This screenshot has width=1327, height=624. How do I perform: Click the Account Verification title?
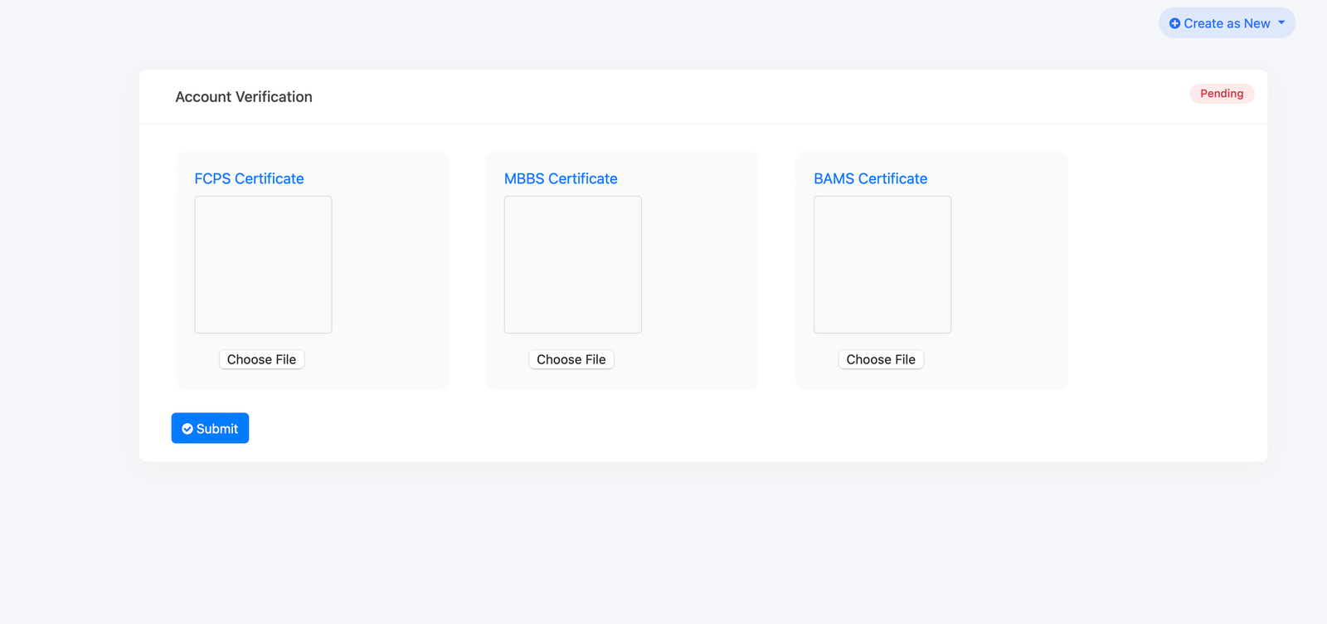[244, 97]
